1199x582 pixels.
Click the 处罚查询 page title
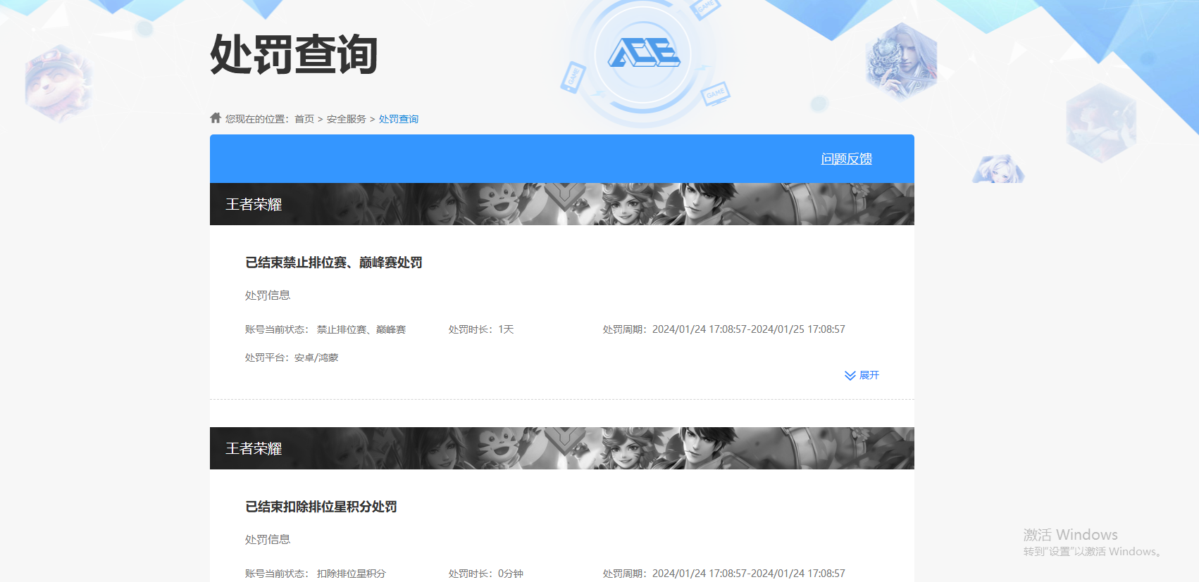tap(294, 54)
